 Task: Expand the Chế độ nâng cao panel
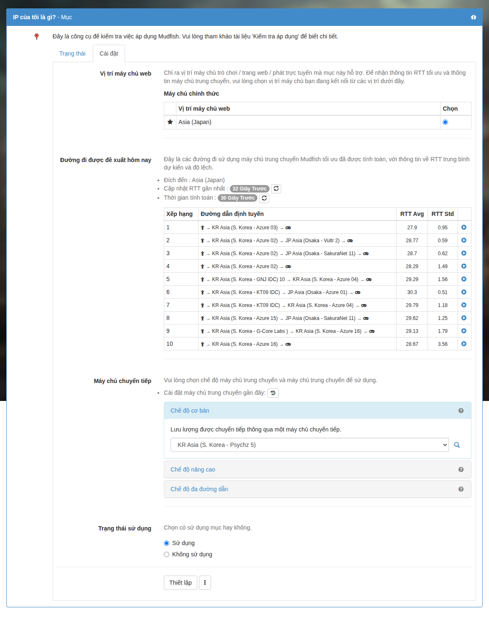[x=193, y=469]
